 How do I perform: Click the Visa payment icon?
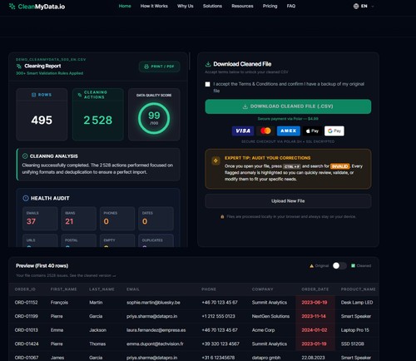[243, 131]
